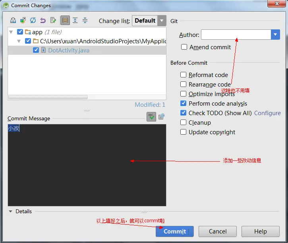
Task: Close the Commit Changes dialog
Action: tap(276, 4)
